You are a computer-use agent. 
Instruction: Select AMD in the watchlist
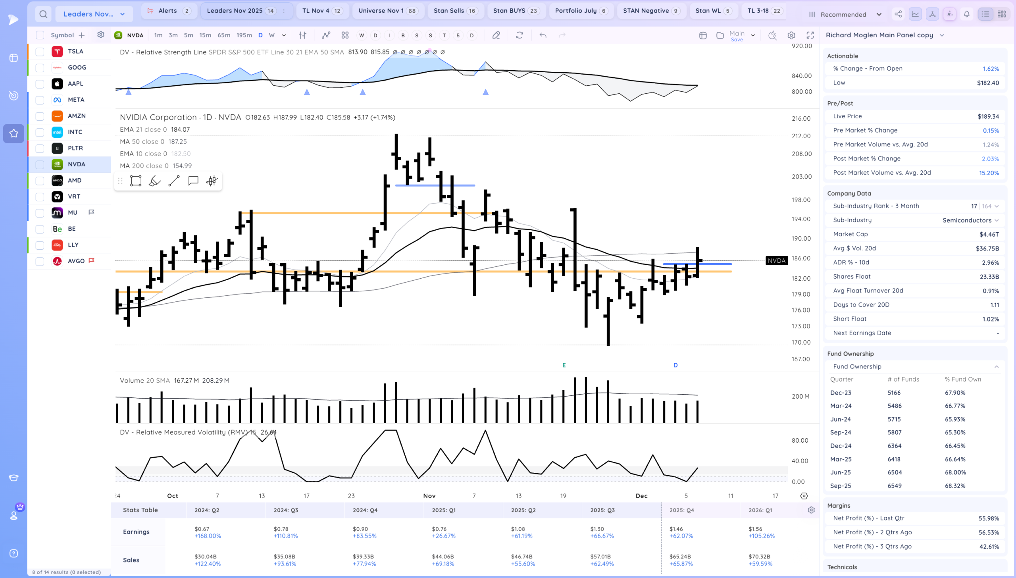click(x=74, y=181)
